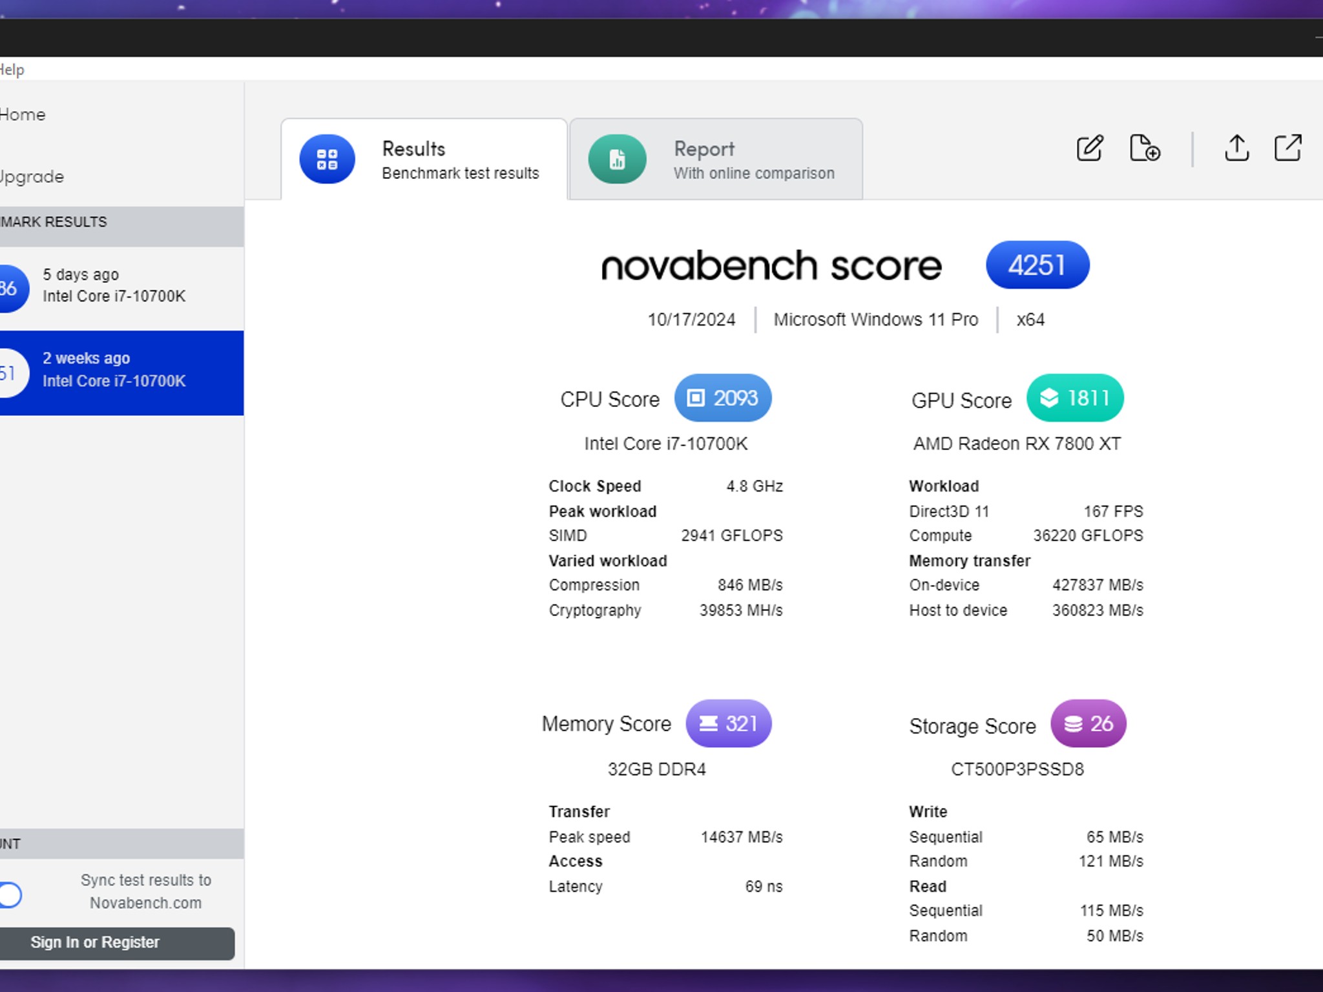Viewport: 1323px width, 992px height.
Task: Switch to the Report tab
Action: point(716,159)
